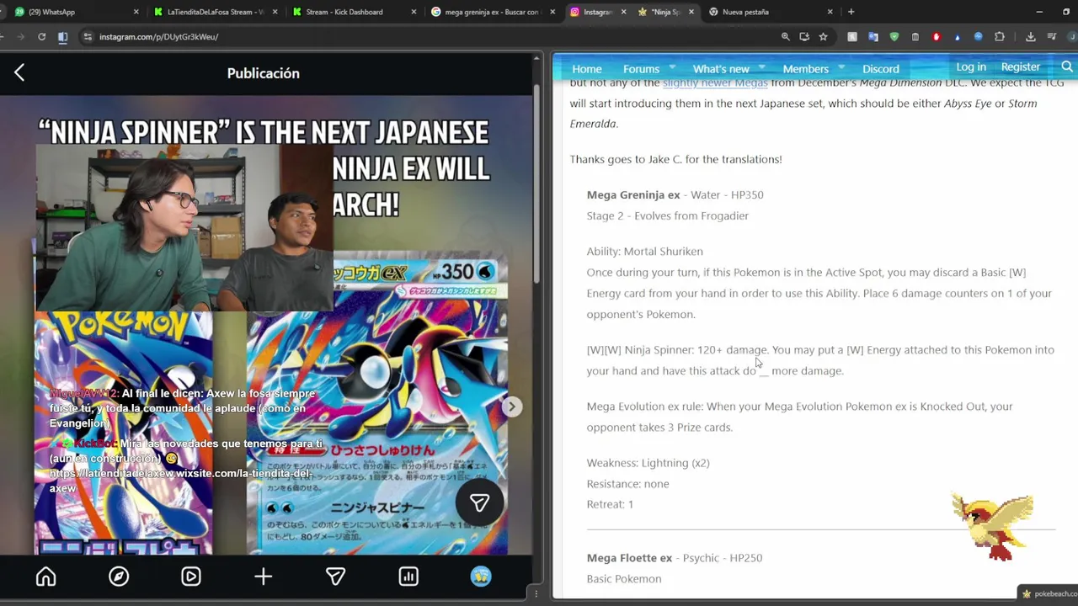The height and width of the screenshot is (606, 1078).
Task: Create new Instagram post plus icon
Action: [x=264, y=577]
